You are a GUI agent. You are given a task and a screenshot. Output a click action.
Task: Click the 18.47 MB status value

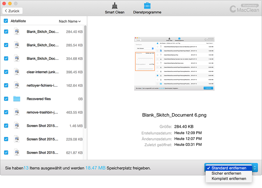pyautogui.click(x=95, y=168)
